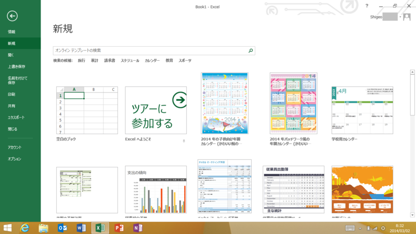Viewport: 416px width, 234px height.
Task: Launch Internet Explorer from taskbar
Action: pos(24,228)
